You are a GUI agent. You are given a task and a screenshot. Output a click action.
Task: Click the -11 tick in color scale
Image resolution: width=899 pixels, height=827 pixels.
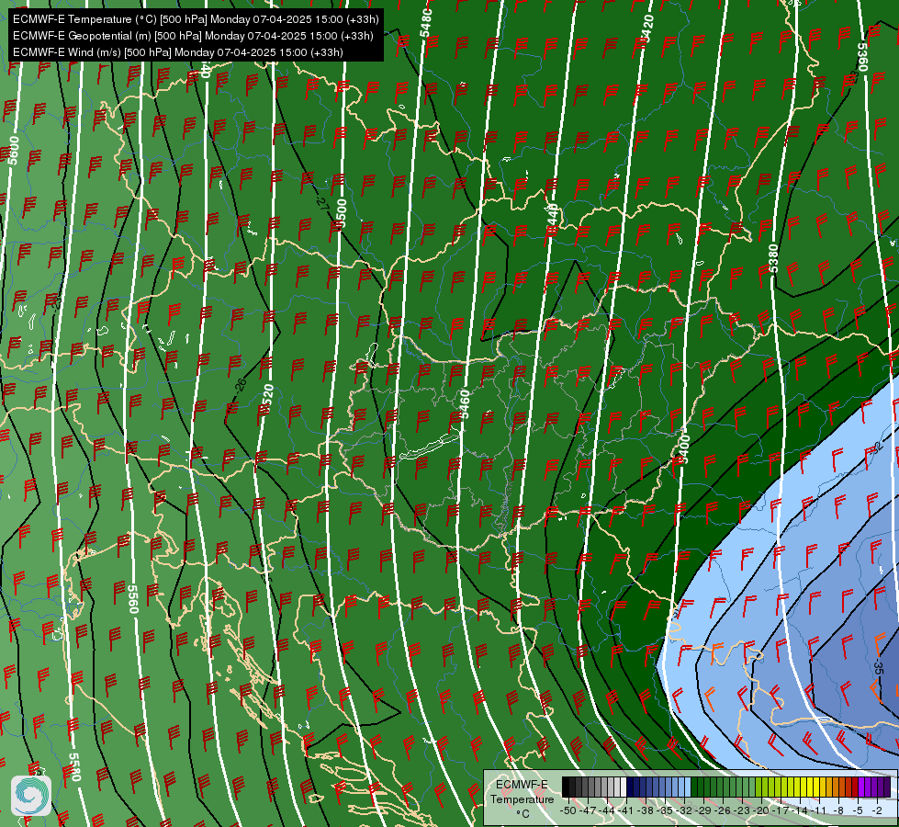pyautogui.click(x=819, y=810)
